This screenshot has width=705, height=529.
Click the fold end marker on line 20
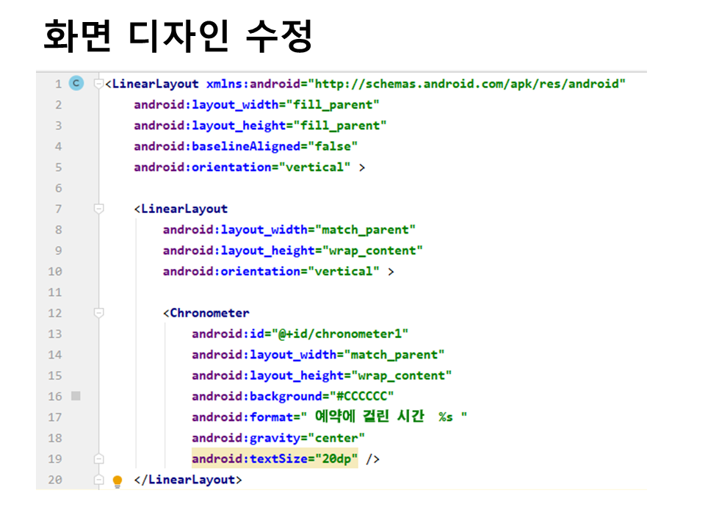pyautogui.click(x=99, y=480)
